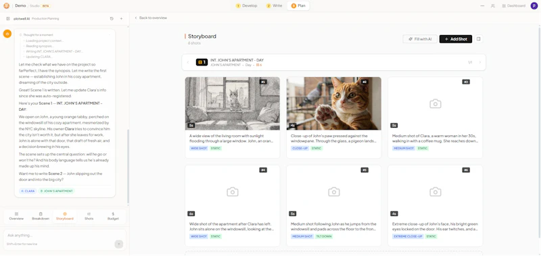Click the orange app logo icon
Image resolution: width=541 pixels, height=256 pixels.
click(6, 5)
